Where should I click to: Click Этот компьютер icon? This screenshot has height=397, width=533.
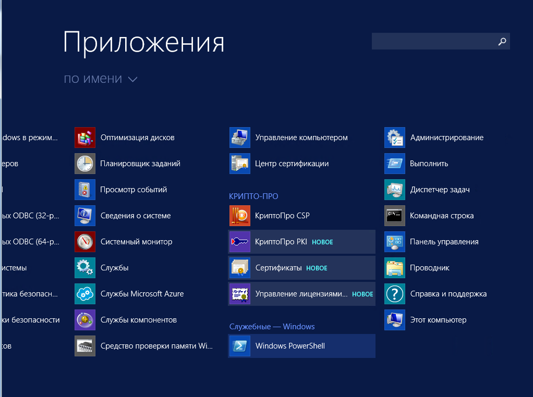pos(395,320)
